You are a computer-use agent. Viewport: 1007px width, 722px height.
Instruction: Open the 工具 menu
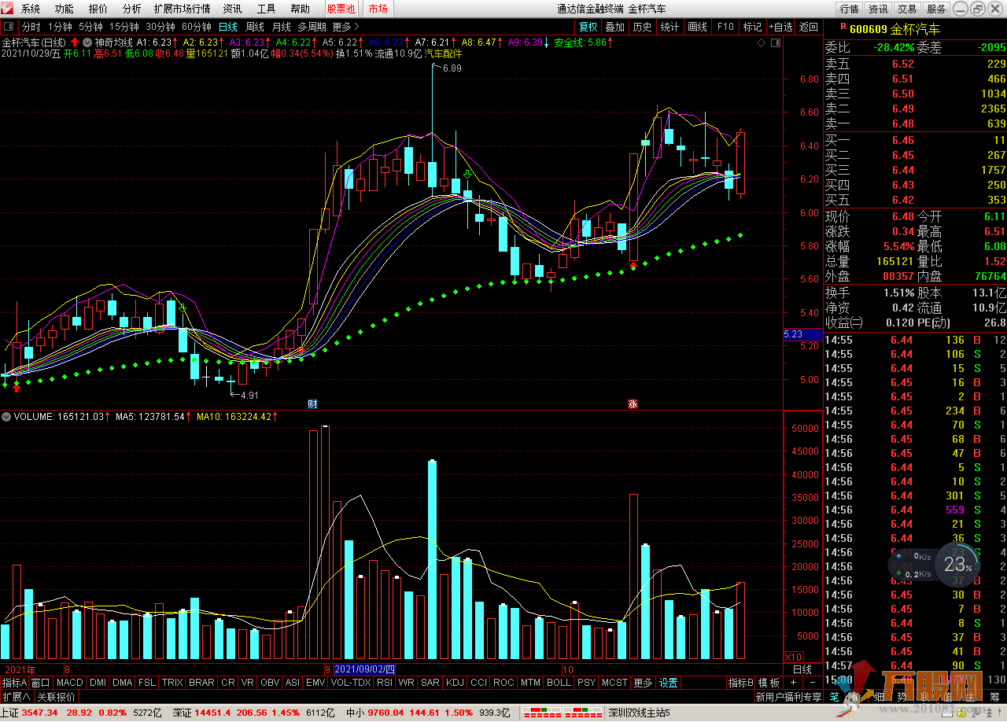pyautogui.click(x=267, y=9)
